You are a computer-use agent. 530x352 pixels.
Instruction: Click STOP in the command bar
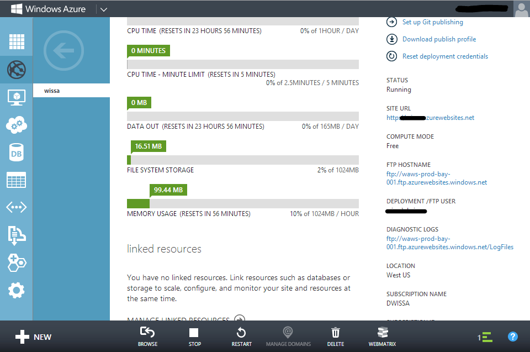pos(195,337)
